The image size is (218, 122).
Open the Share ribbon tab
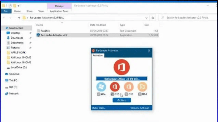click(29, 11)
